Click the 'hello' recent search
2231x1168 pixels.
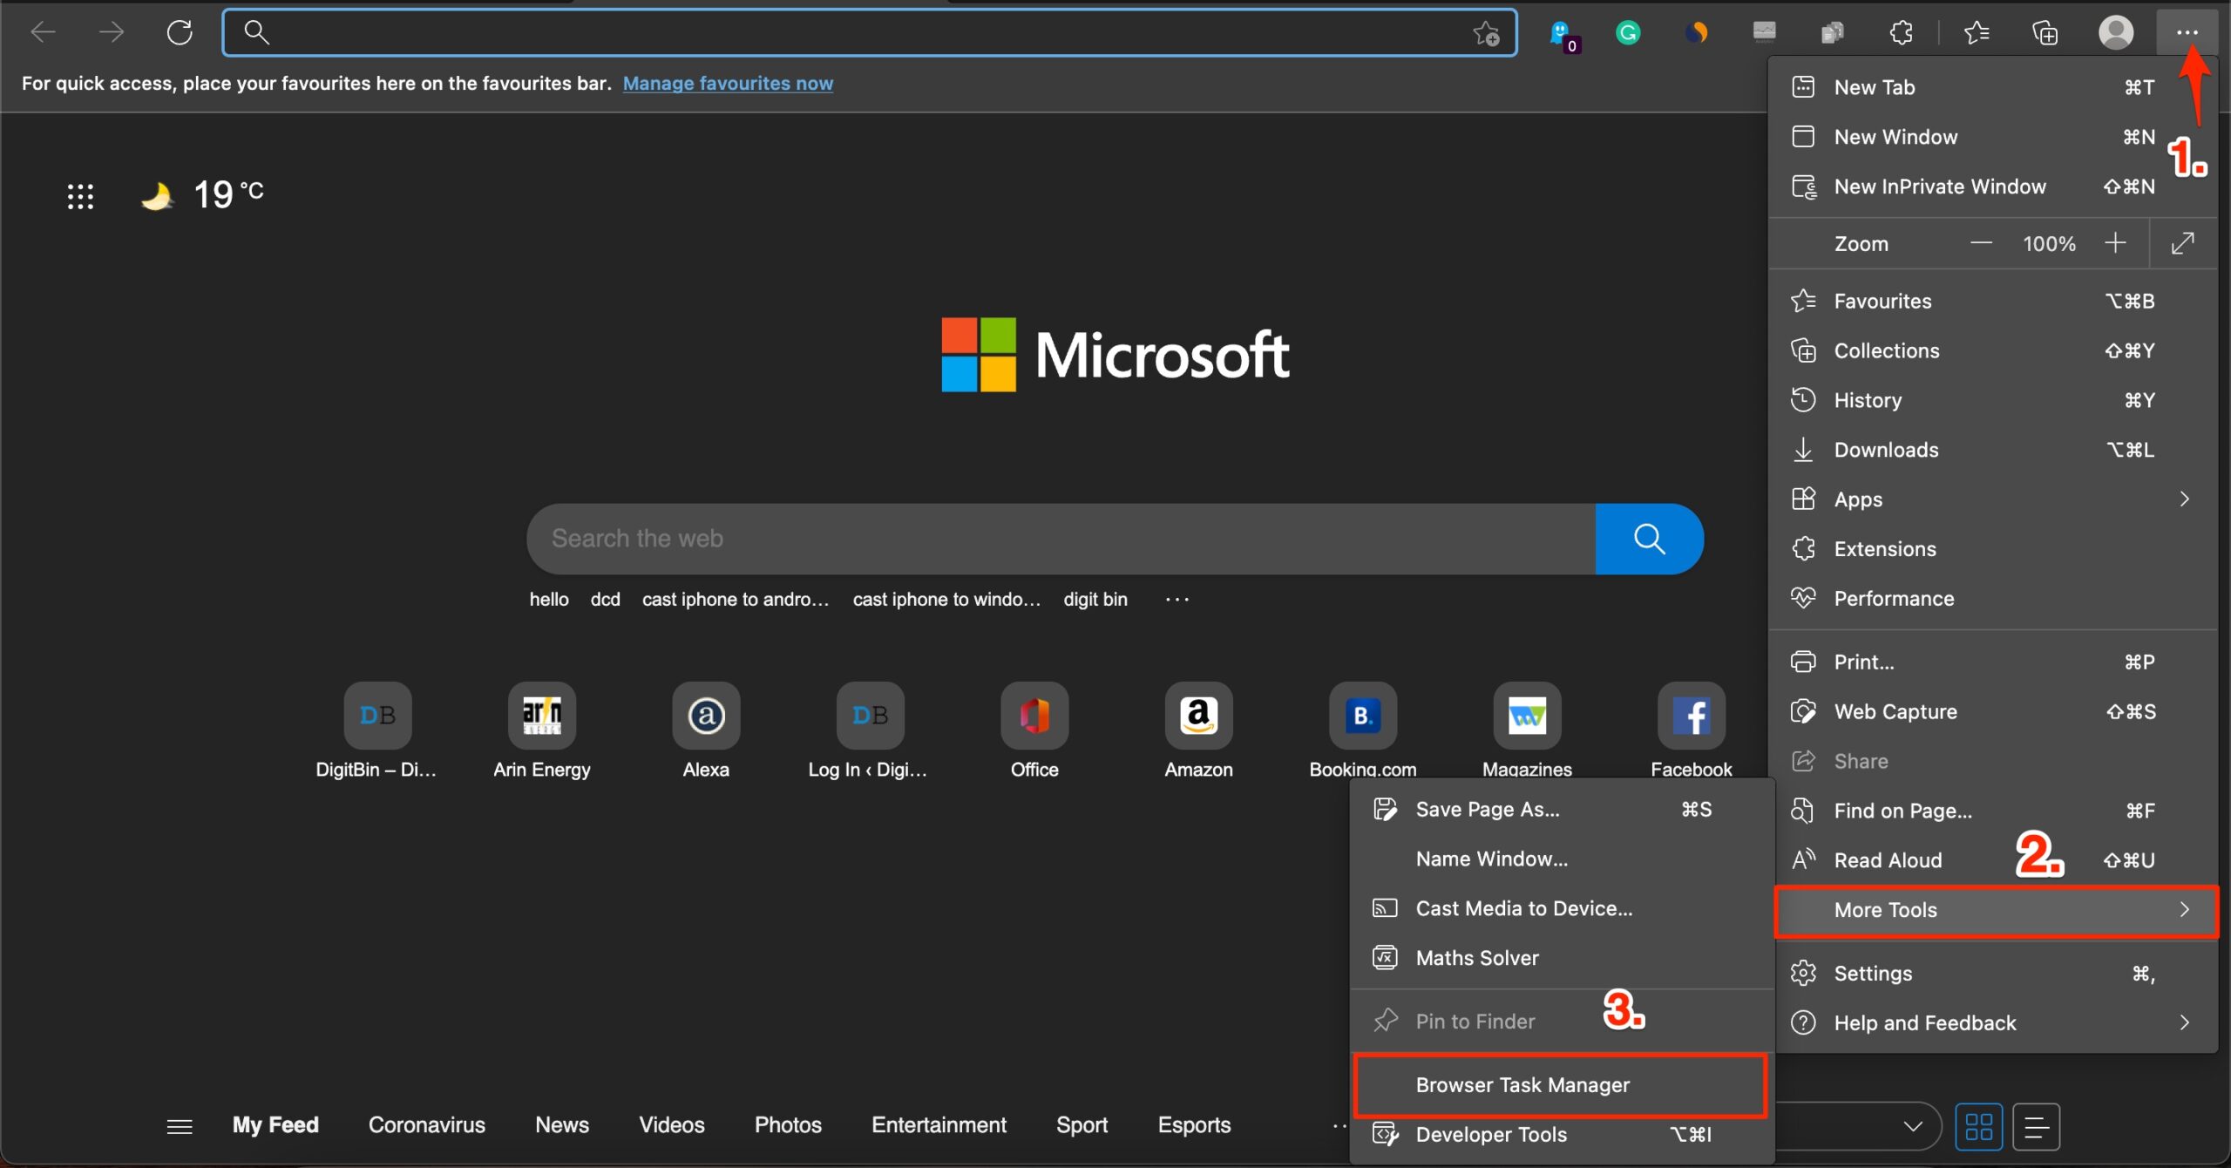pyautogui.click(x=549, y=600)
